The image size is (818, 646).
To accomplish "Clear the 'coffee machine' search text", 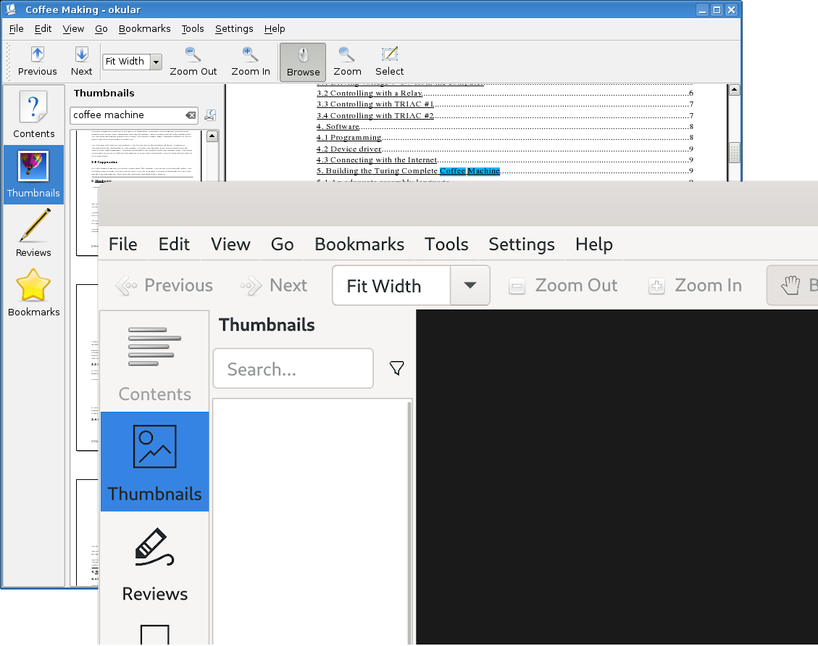I will (190, 115).
